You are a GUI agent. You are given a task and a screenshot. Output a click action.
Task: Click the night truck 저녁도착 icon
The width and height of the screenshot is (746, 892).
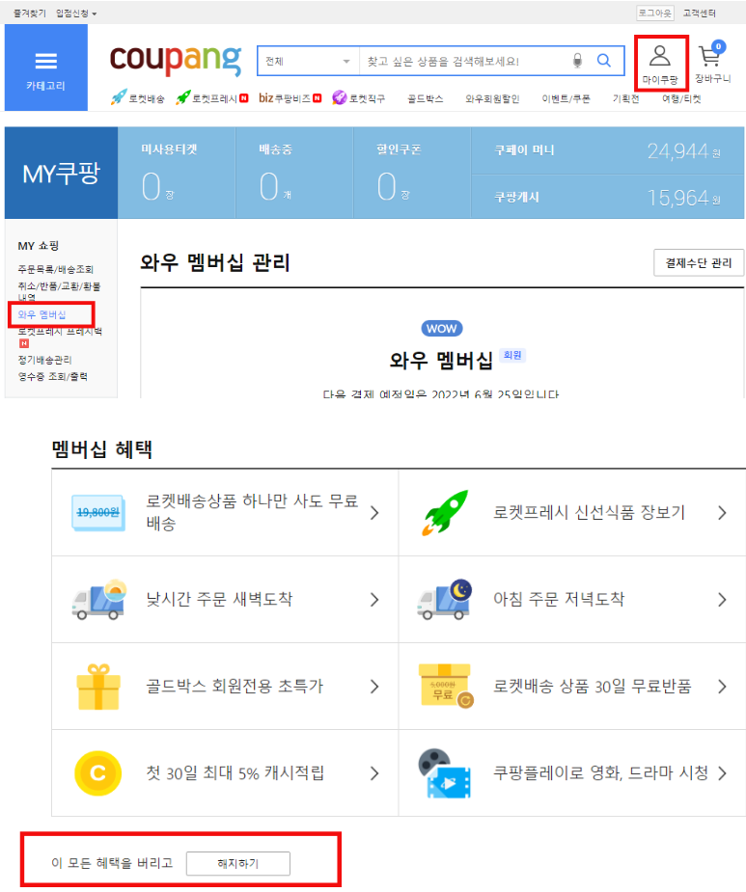coord(445,600)
